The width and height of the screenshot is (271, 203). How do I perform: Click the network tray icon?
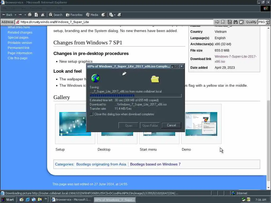coord(243,200)
